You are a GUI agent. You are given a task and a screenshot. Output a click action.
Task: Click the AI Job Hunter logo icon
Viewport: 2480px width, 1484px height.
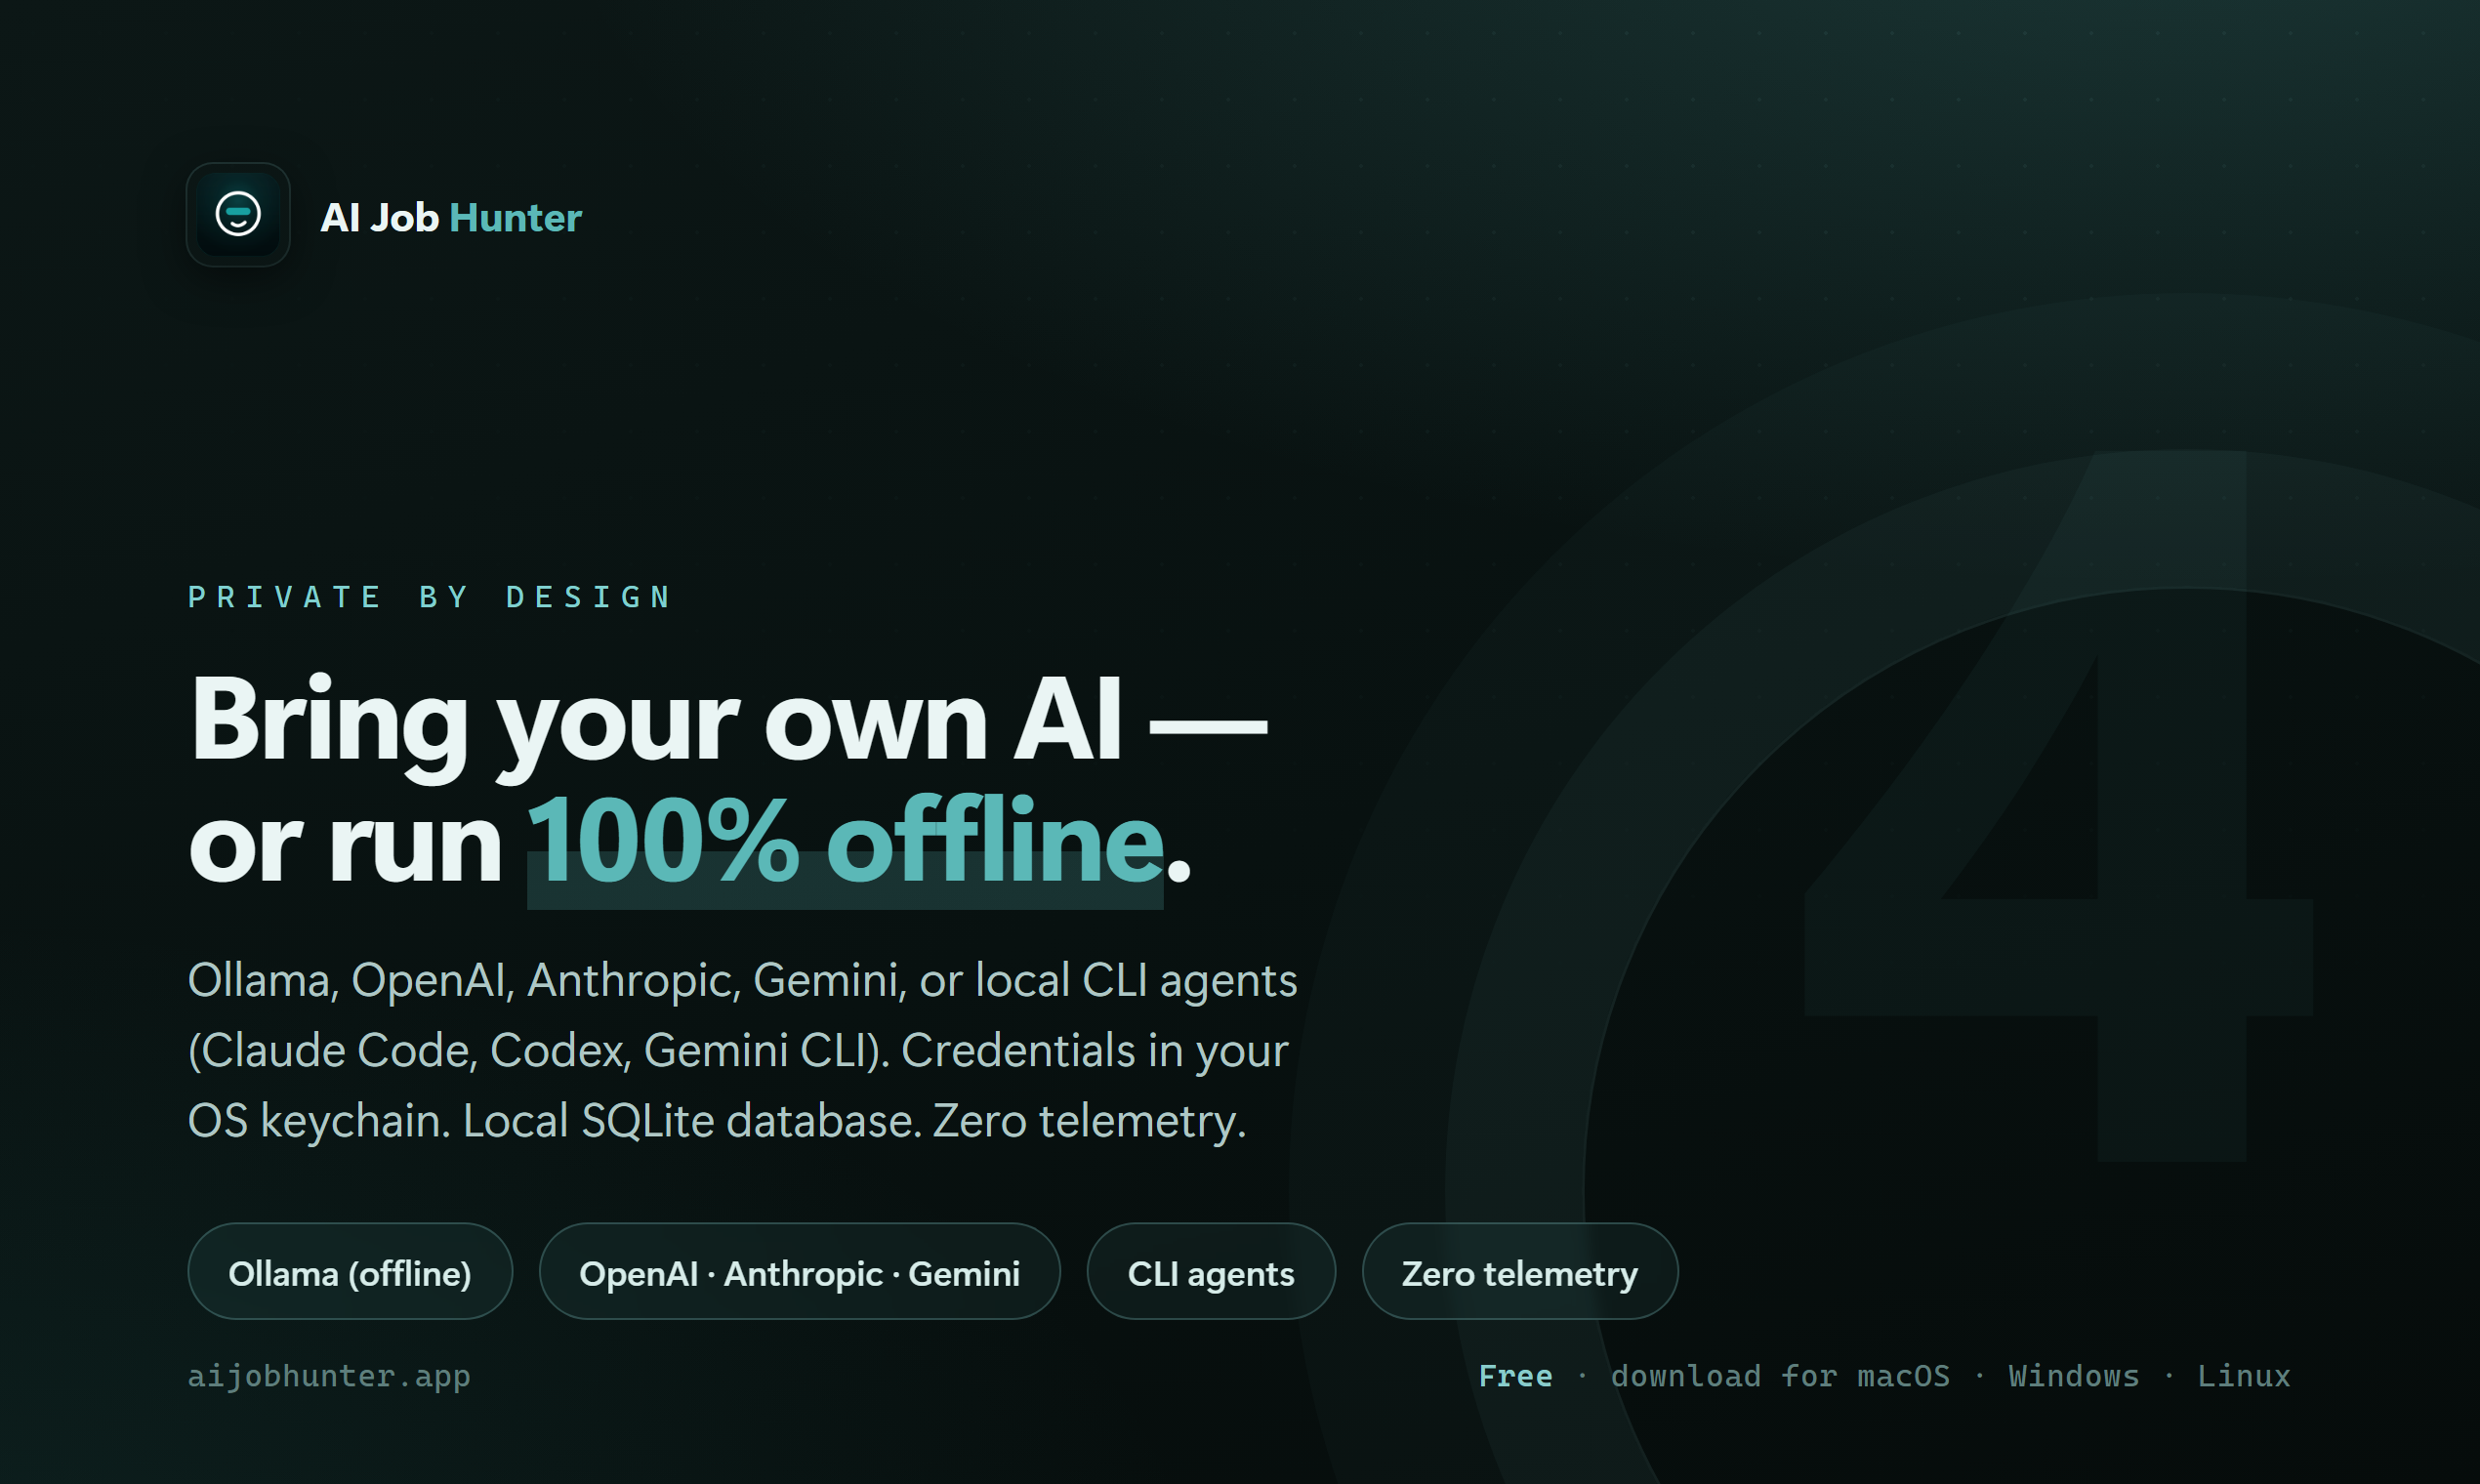[x=238, y=215]
